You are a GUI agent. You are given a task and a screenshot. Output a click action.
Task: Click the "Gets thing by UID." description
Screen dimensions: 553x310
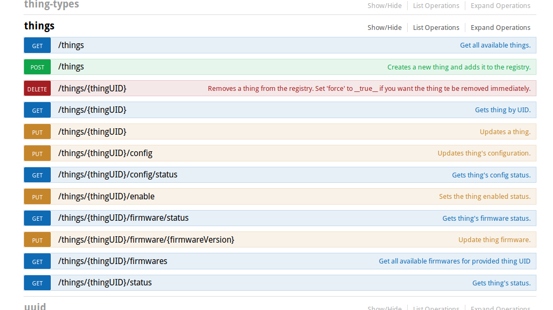[x=502, y=110]
